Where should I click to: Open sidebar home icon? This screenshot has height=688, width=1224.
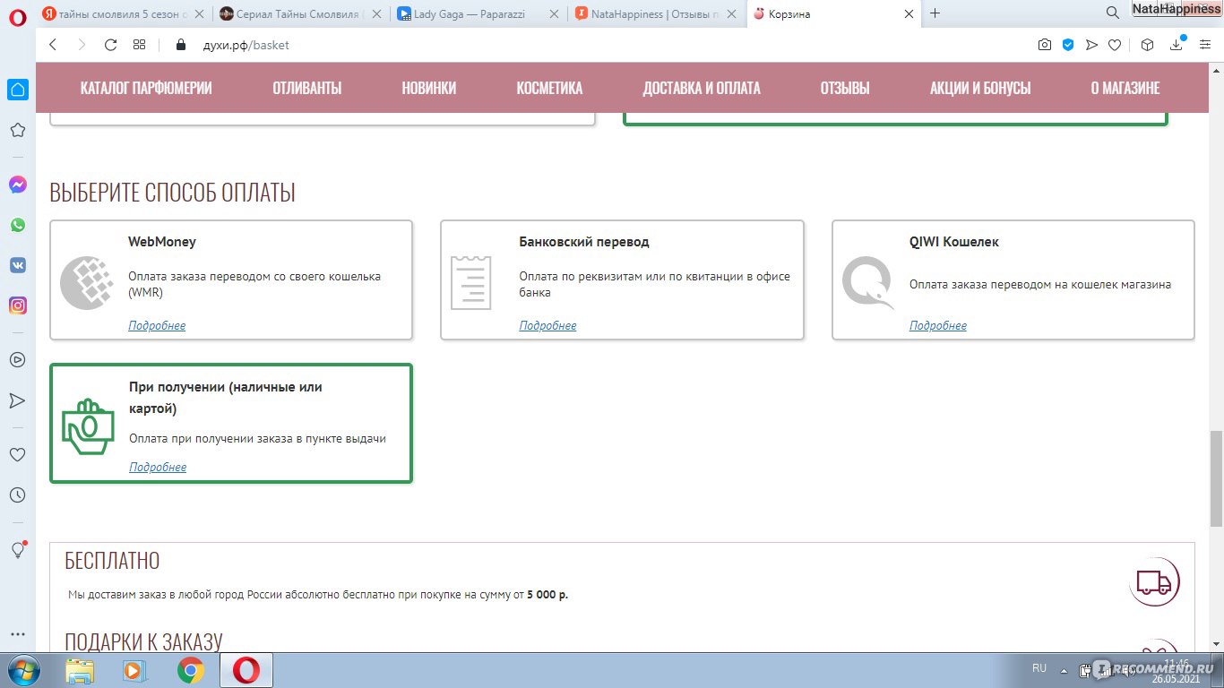(18, 90)
